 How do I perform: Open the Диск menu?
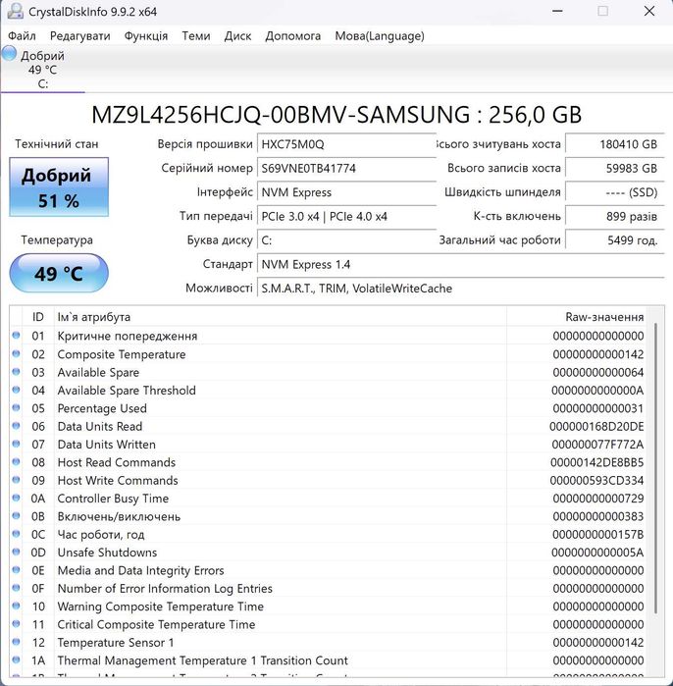237,36
